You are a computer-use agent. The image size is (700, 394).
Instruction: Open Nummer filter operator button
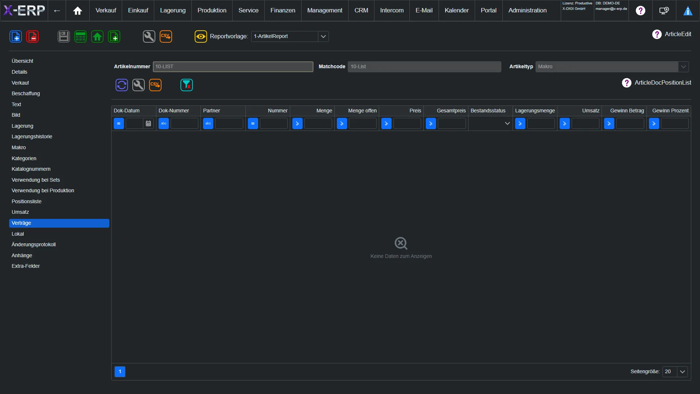(253, 124)
